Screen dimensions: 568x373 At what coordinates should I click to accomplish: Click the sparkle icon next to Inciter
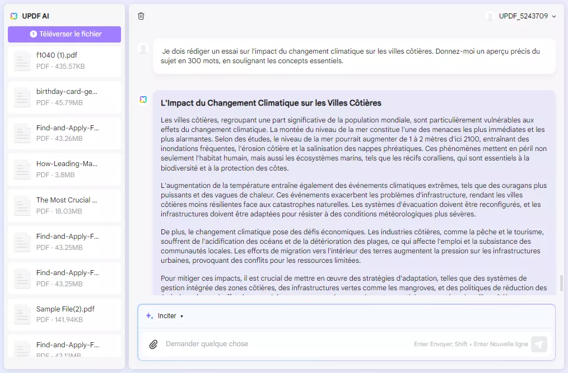pos(148,315)
